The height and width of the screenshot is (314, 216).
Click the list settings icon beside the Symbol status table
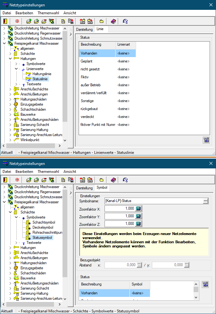pyautogui.click(x=206, y=285)
